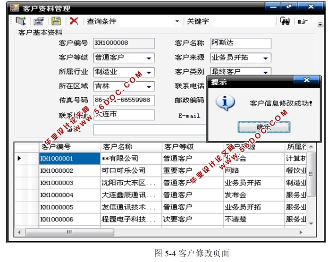Click the app icon in title bar
Image resolution: width=328 pixels, height=262 pixels.
(15, 8)
